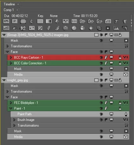Toggle visibility of FEC Blobbylize - 1

click(x=101, y=103)
